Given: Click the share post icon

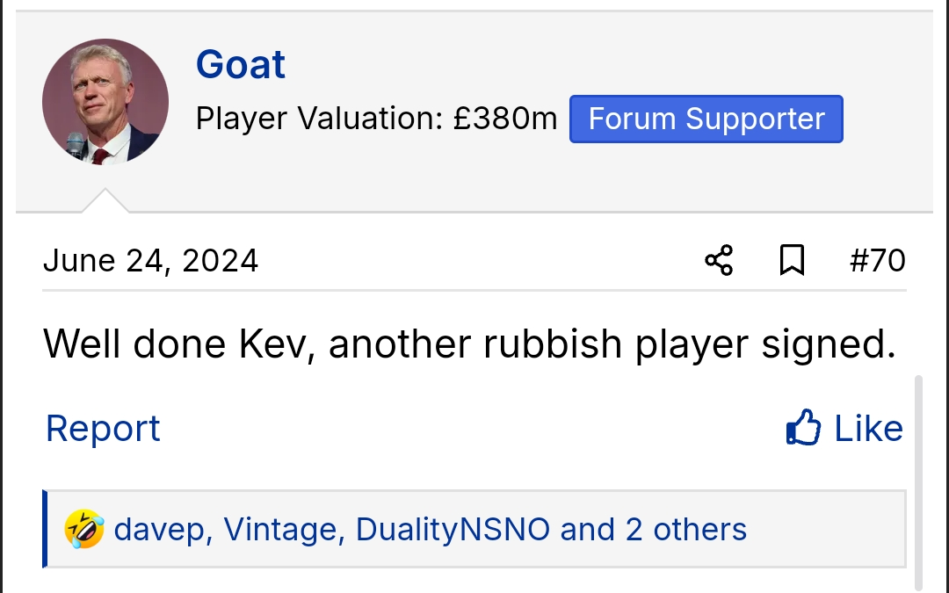Looking at the screenshot, I should [719, 261].
